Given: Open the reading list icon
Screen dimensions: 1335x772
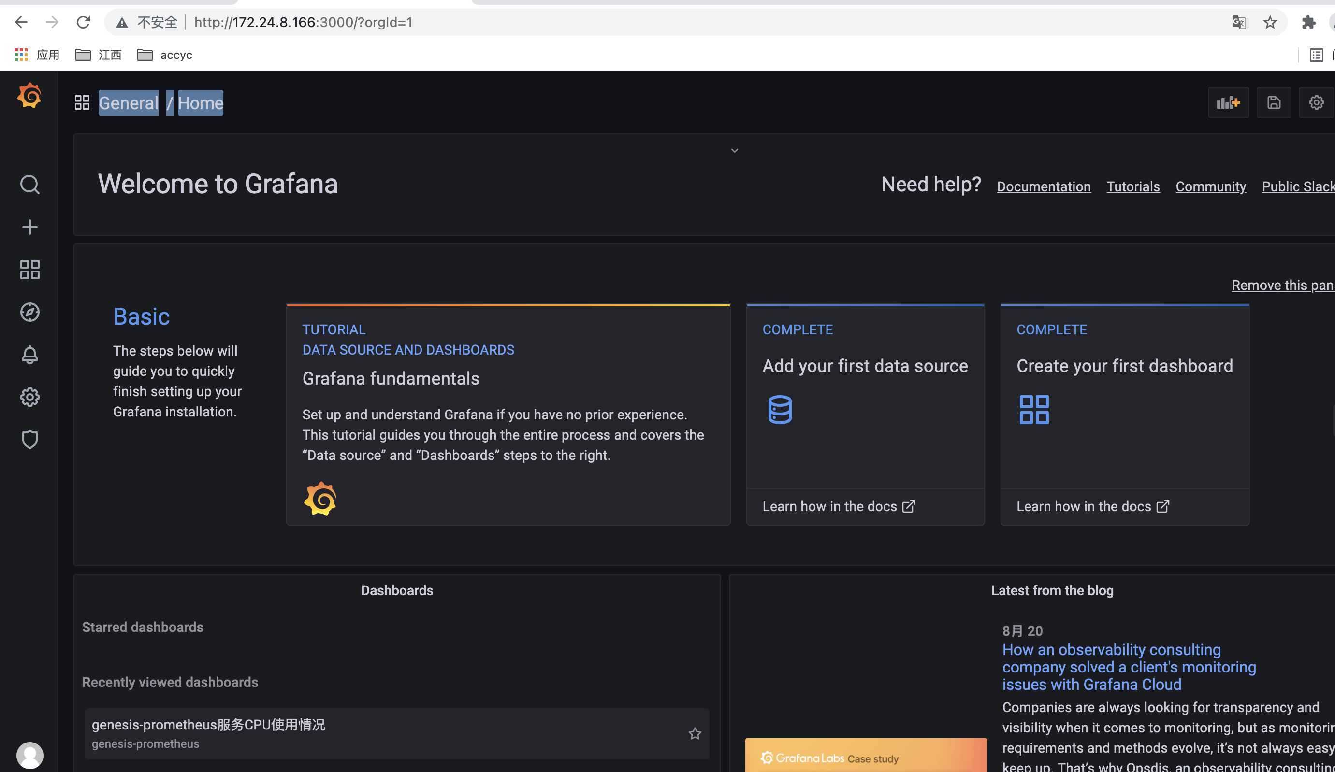Looking at the screenshot, I should click(1316, 55).
